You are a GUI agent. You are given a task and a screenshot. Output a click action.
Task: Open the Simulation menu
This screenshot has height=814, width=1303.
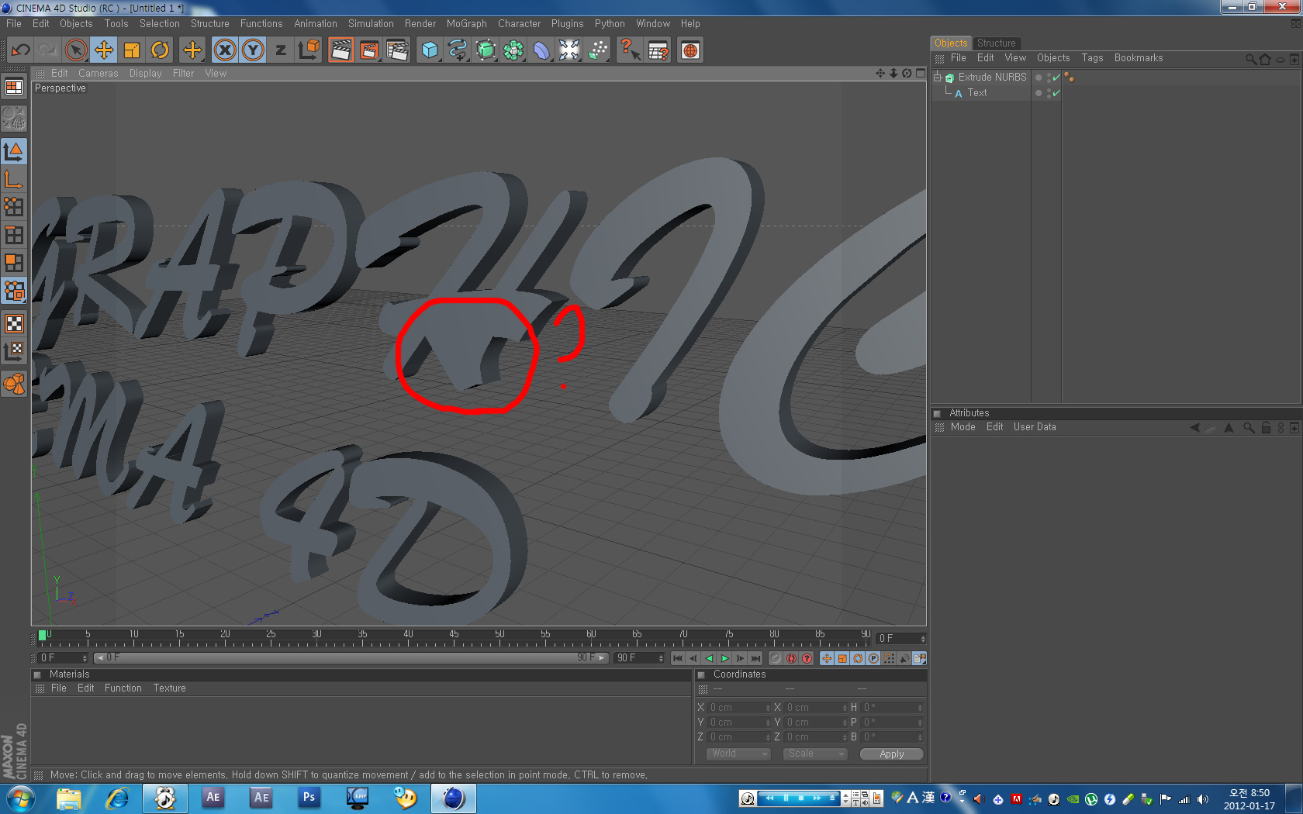[371, 24]
